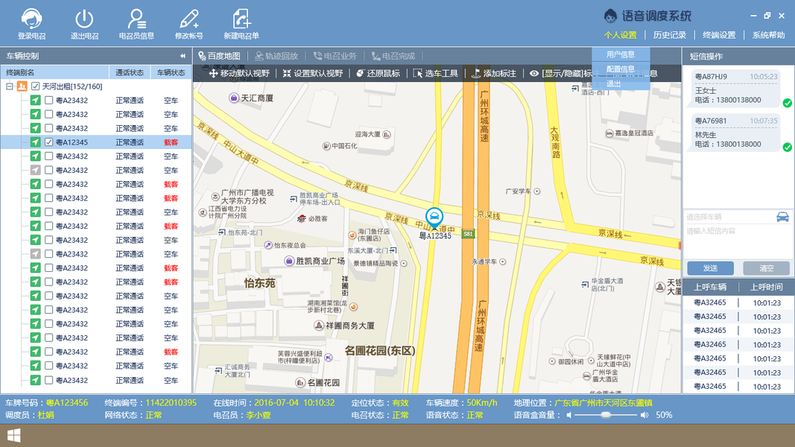Toggle the 天河出租[152/160] group checkbox
This screenshot has width=795, height=447.
pyautogui.click(x=36, y=86)
